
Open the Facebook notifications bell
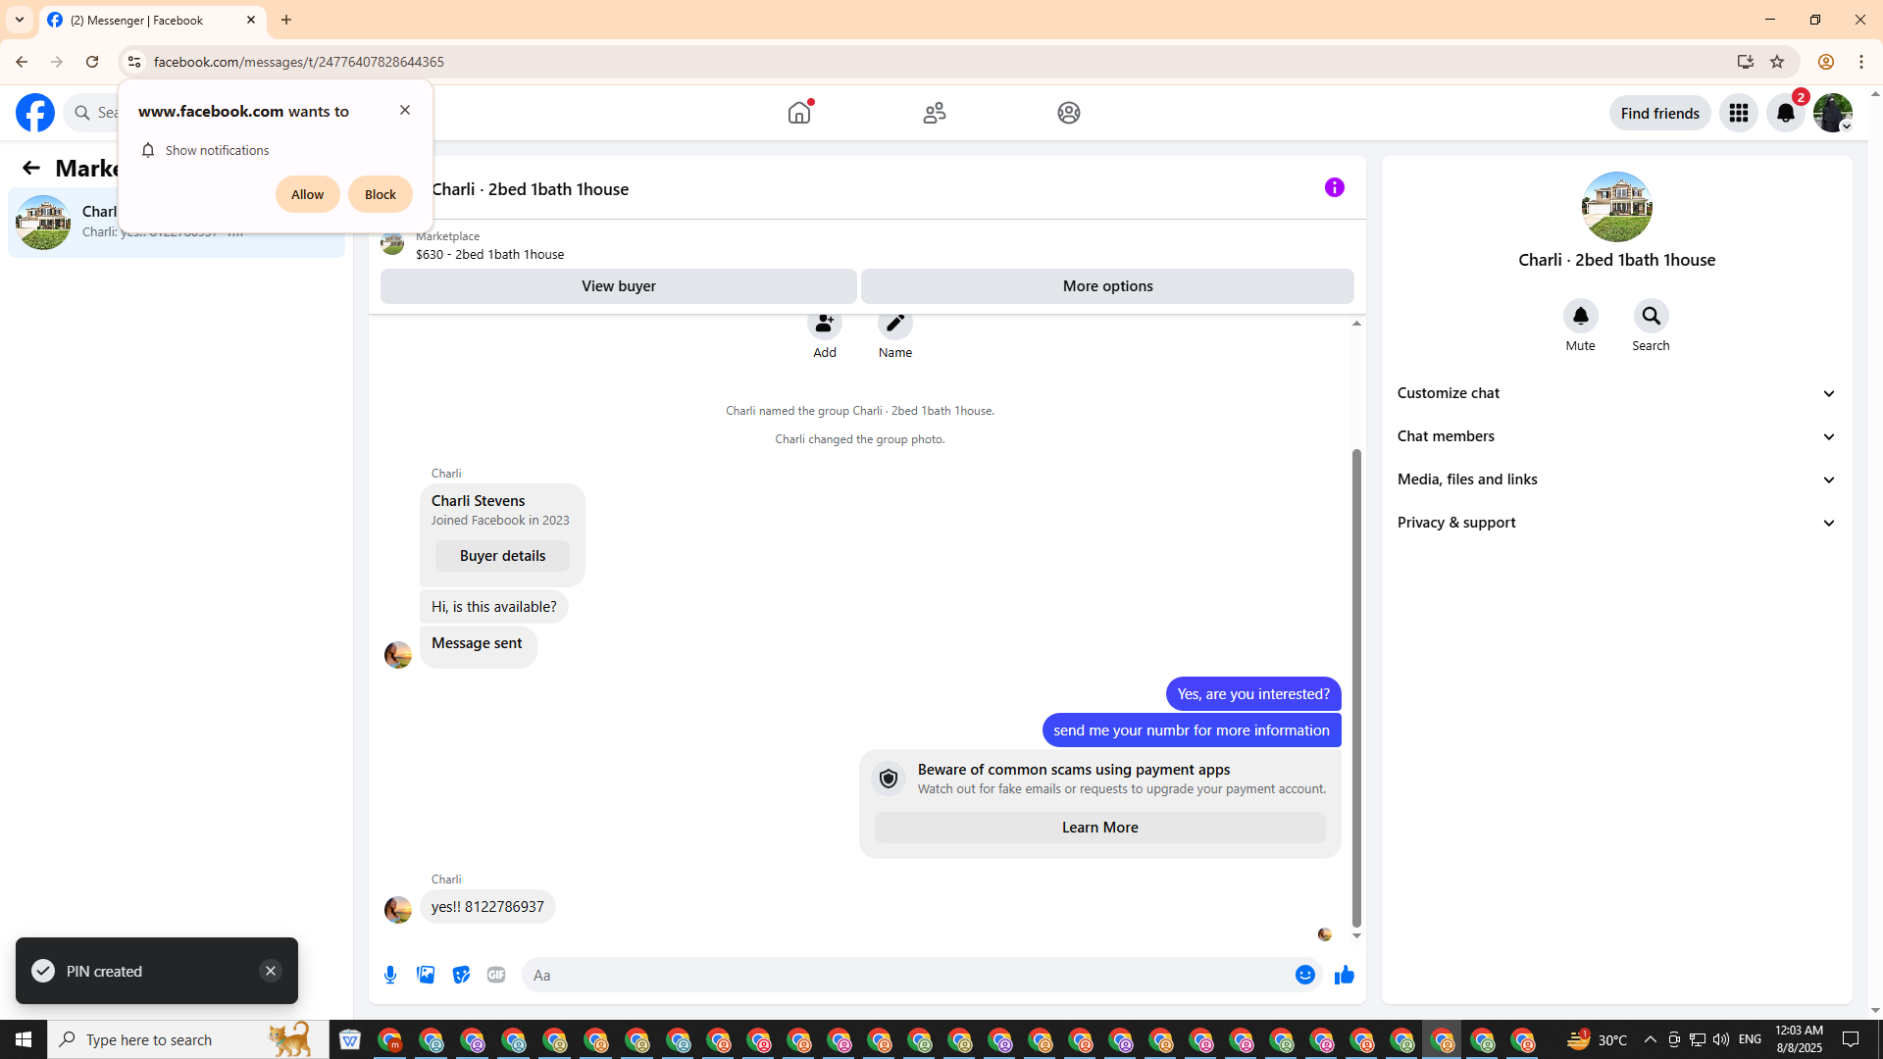click(x=1785, y=113)
